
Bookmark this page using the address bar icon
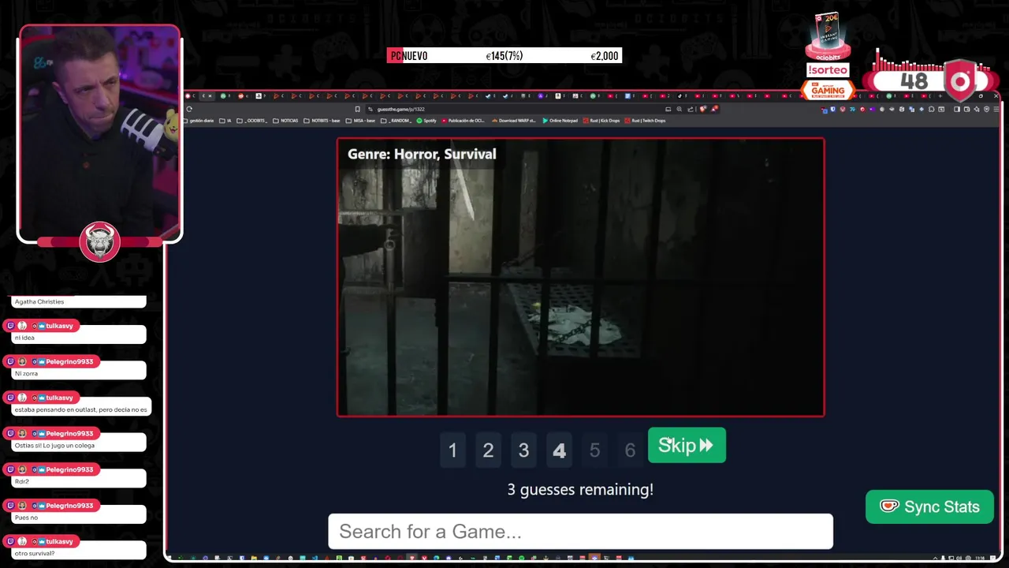click(357, 109)
